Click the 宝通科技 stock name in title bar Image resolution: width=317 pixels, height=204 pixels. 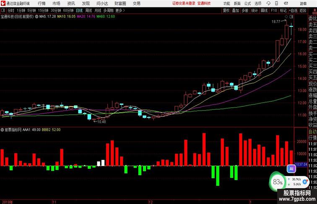pos(204,3)
